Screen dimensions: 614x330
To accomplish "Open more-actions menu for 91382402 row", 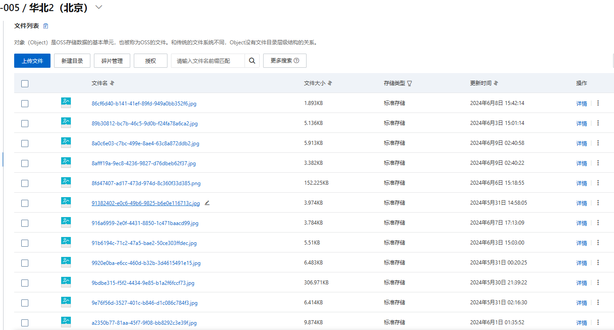I will 598,203.
